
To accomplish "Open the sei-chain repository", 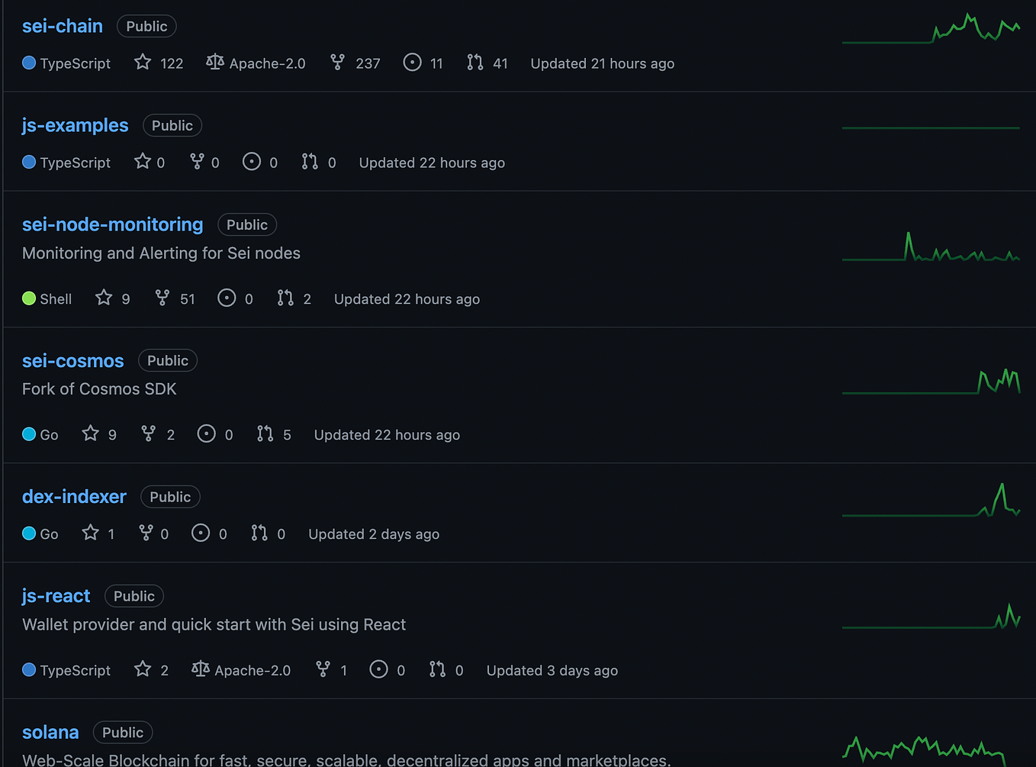I will coord(62,26).
